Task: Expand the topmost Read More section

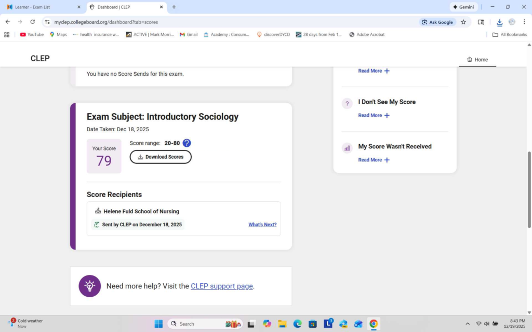Action: (374, 71)
